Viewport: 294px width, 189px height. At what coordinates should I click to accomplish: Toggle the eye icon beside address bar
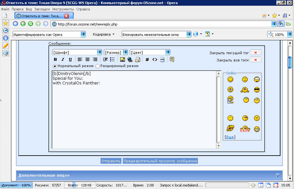(x=280, y=24)
